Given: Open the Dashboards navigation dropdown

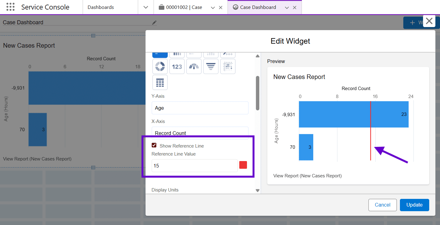Looking at the screenshot, I should [x=146, y=7].
